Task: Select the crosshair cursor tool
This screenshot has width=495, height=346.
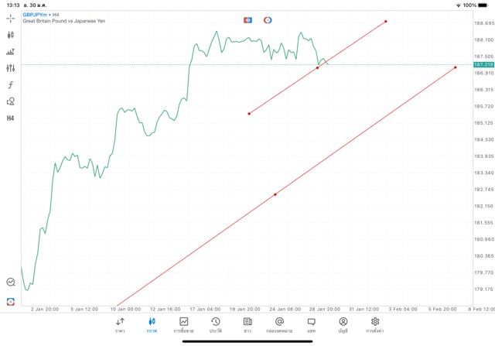Action: (11, 18)
